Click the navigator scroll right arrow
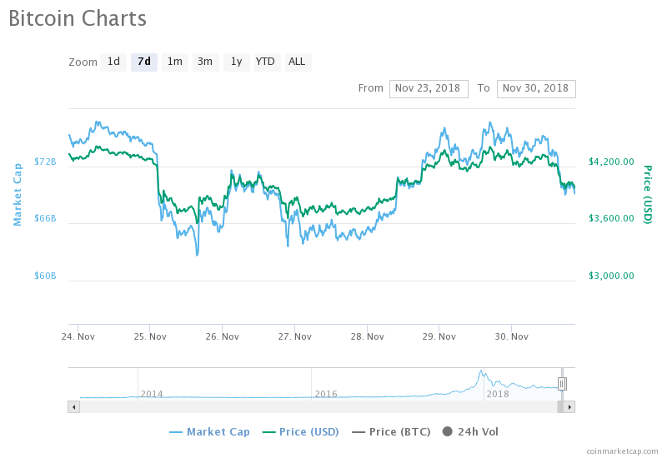667x458 pixels. pyautogui.click(x=569, y=407)
